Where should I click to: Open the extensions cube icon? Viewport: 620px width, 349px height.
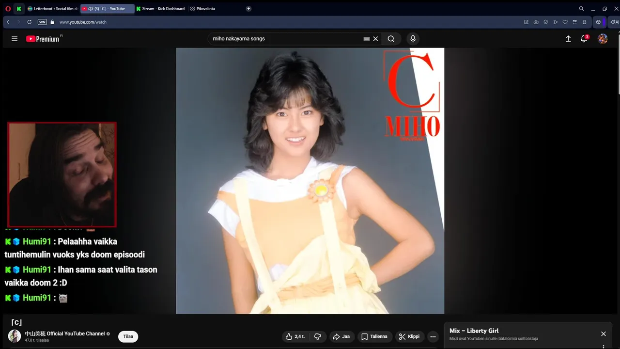(598, 22)
